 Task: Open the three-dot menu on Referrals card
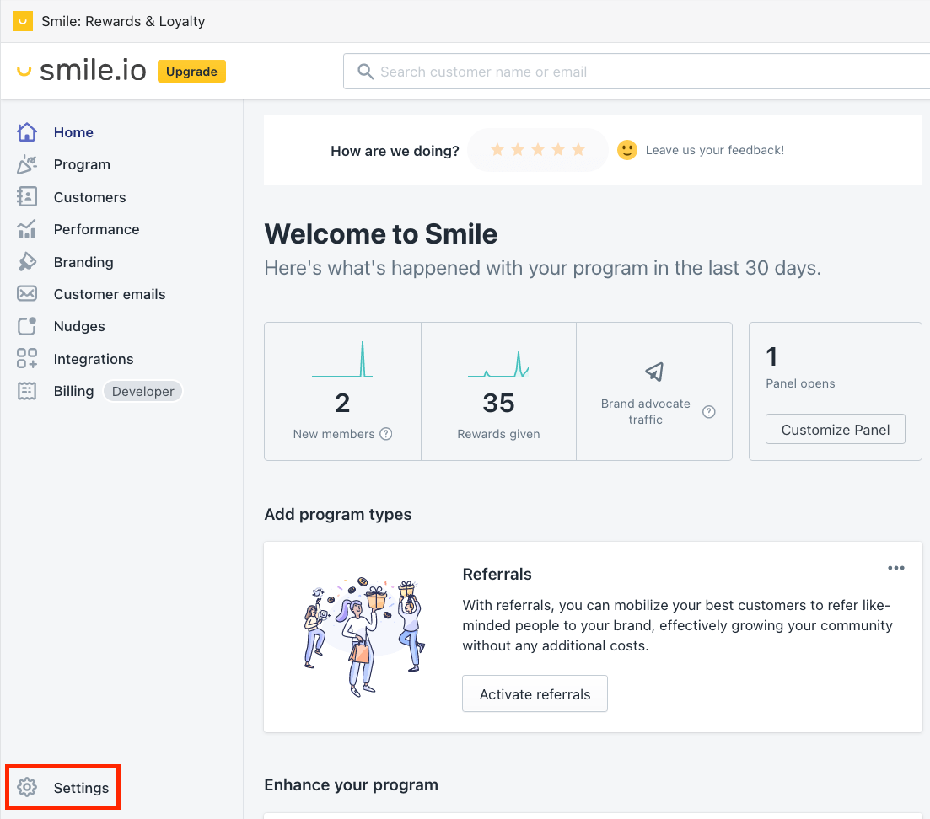[895, 568]
